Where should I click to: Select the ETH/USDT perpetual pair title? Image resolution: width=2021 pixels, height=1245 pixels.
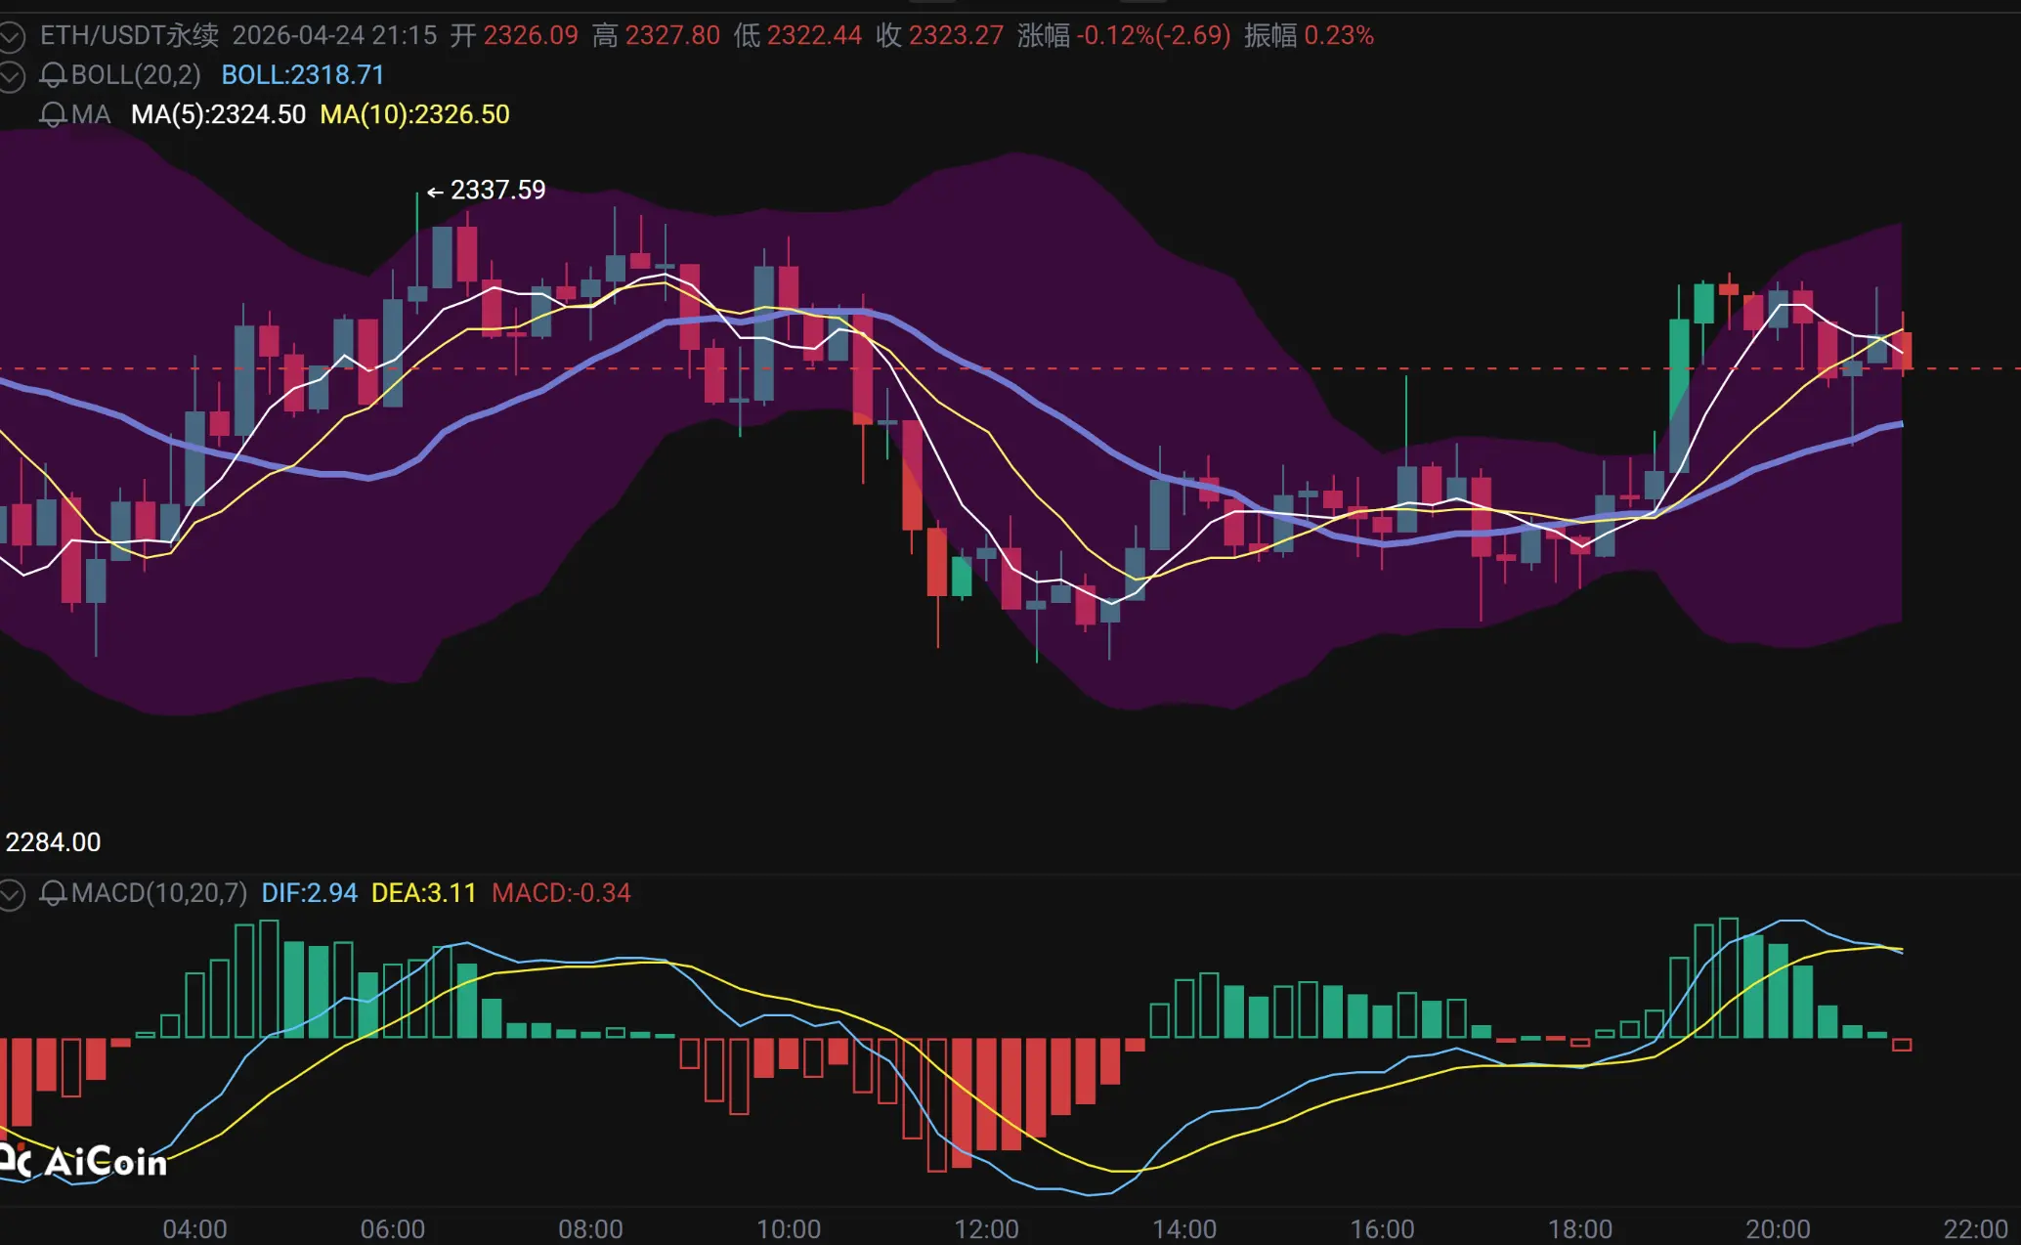point(129,36)
